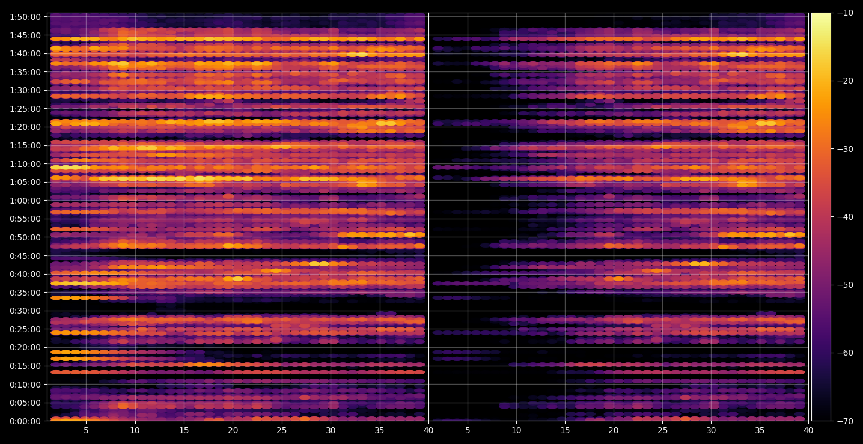Image resolution: width=863 pixels, height=444 pixels.
Task: Click the −50 colorbar scale label
Action: pos(844,285)
